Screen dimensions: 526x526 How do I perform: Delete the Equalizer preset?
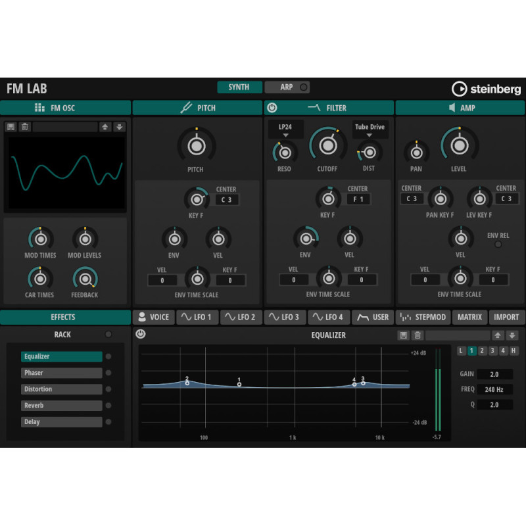[x=418, y=335]
